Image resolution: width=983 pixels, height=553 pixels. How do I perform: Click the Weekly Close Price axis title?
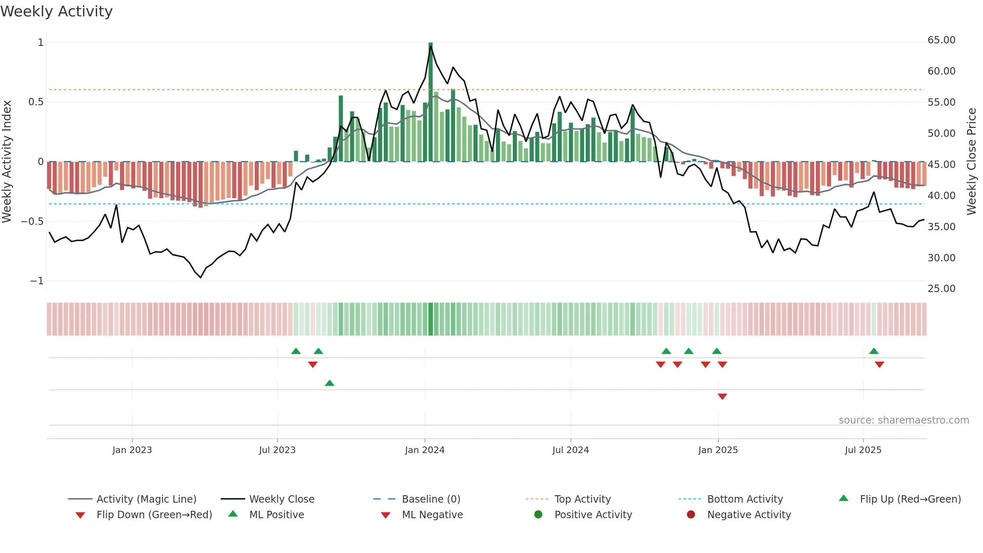(972, 162)
